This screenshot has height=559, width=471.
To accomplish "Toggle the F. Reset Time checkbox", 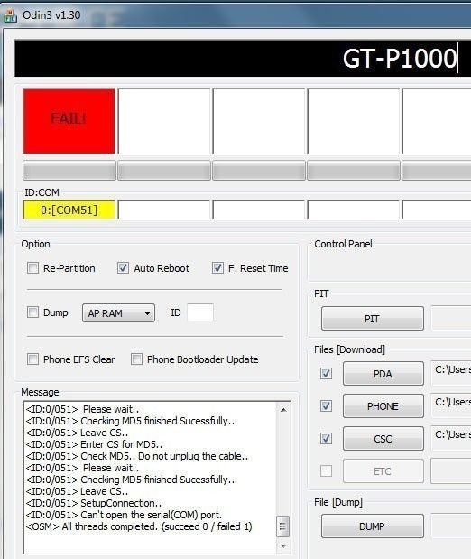I will coord(217,267).
